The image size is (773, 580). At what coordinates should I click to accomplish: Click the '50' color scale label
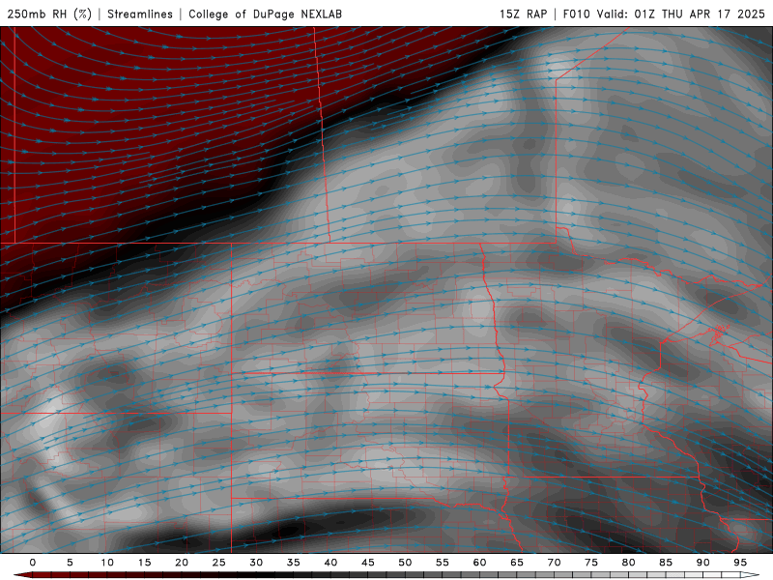[x=405, y=563]
